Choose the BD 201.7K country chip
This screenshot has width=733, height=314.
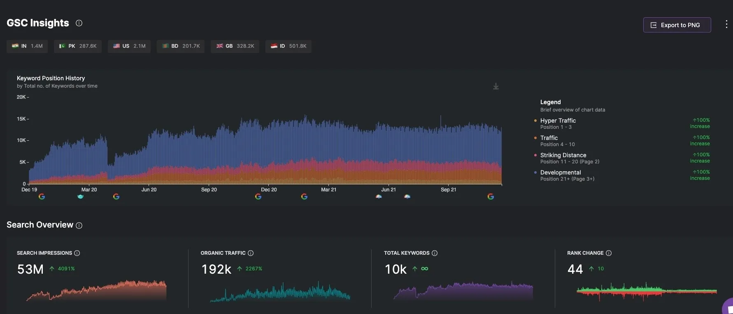pyautogui.click(x=181, y=46)
